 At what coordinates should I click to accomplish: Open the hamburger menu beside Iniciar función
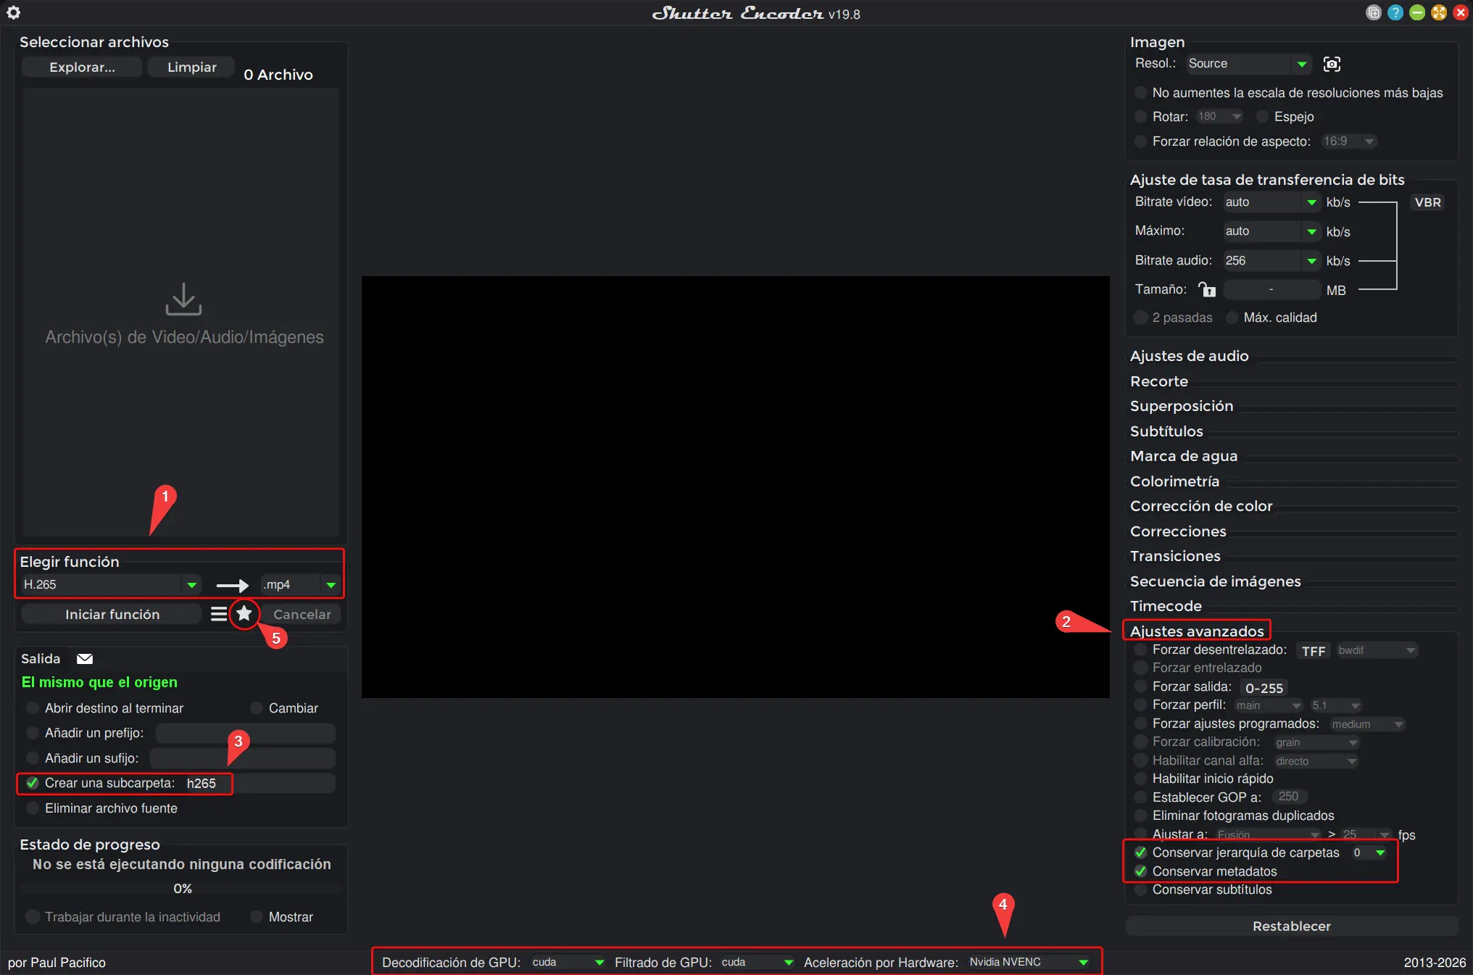220,614
